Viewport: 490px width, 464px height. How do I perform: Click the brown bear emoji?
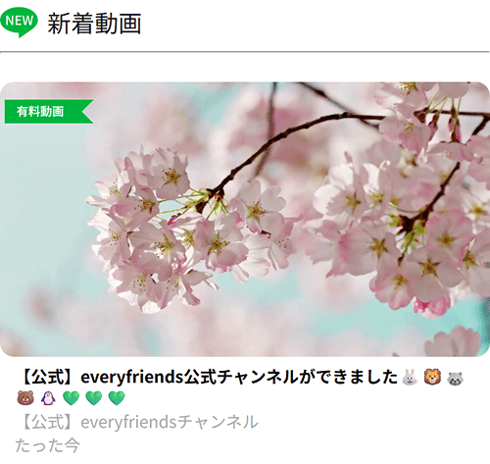pos(25,398)
